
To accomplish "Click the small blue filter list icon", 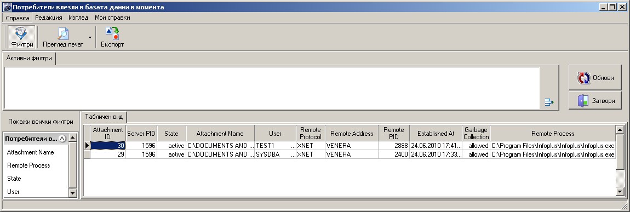I will point(549,102).
